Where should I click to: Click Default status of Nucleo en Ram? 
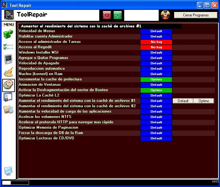[x=156, y=74]
